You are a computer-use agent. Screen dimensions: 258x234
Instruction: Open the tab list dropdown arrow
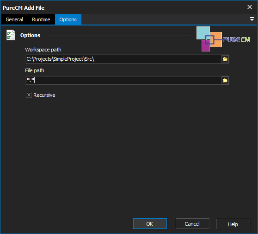252,19
